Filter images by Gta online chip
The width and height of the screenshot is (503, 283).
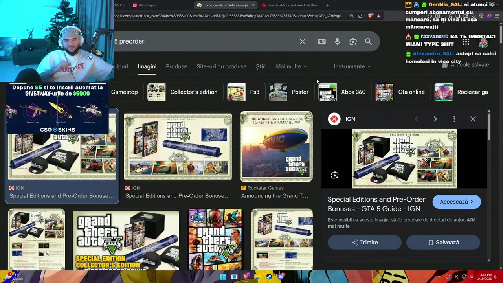pos(403,92)
